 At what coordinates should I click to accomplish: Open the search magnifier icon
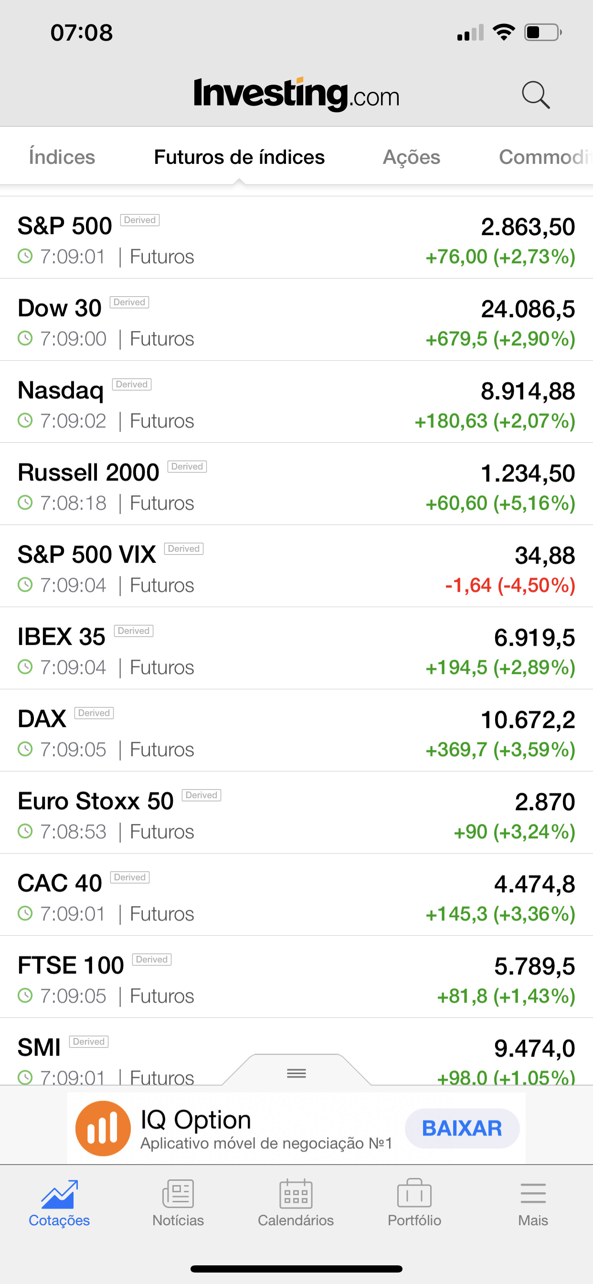point(536,95)
